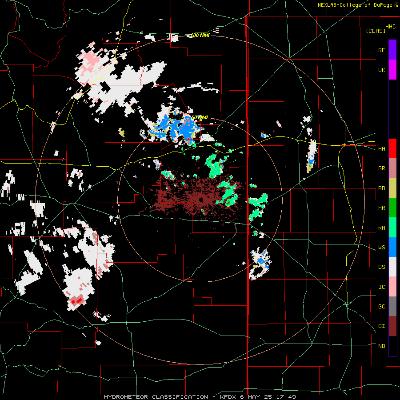Click the UK legend label
The width and height of the screenshot is (400, 400).
tap(381, 70)
